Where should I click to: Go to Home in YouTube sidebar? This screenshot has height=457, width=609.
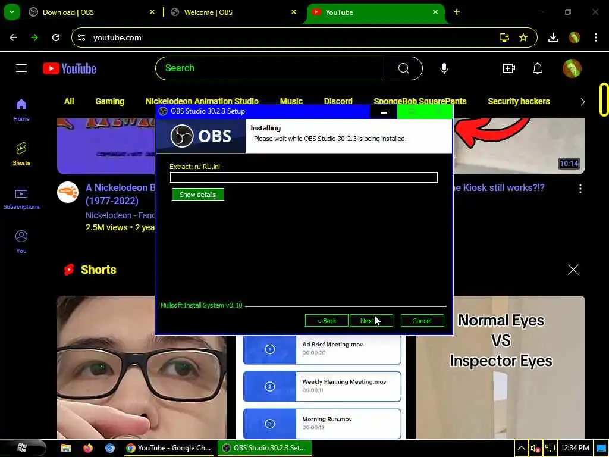point(21,110)
